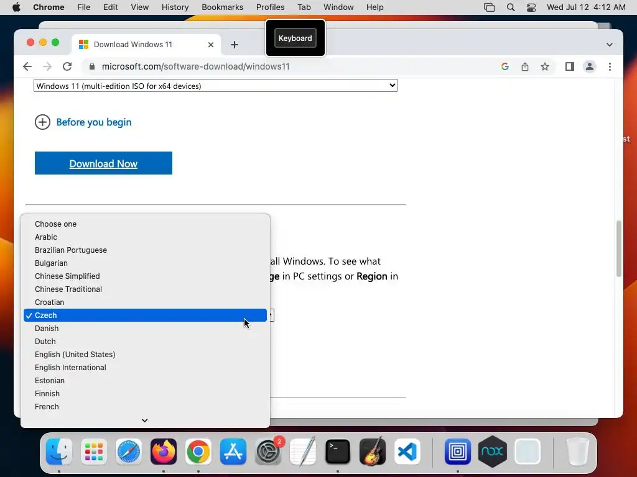The image size is (637, 477).
Task: Select Bulgarian from language list
Action: pos(146,263)
